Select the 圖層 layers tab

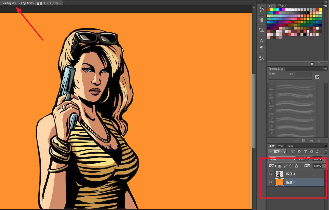point(272,146)
